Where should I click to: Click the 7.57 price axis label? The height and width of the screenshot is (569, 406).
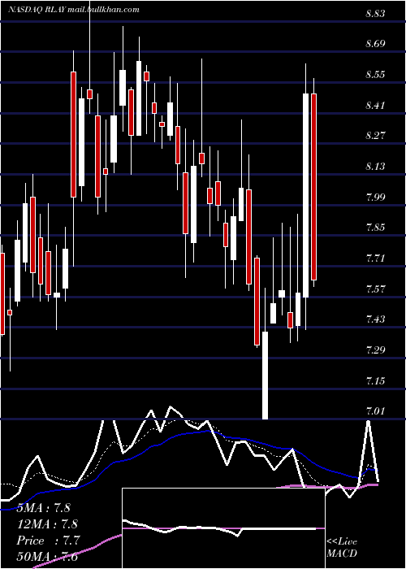(375, 289)
